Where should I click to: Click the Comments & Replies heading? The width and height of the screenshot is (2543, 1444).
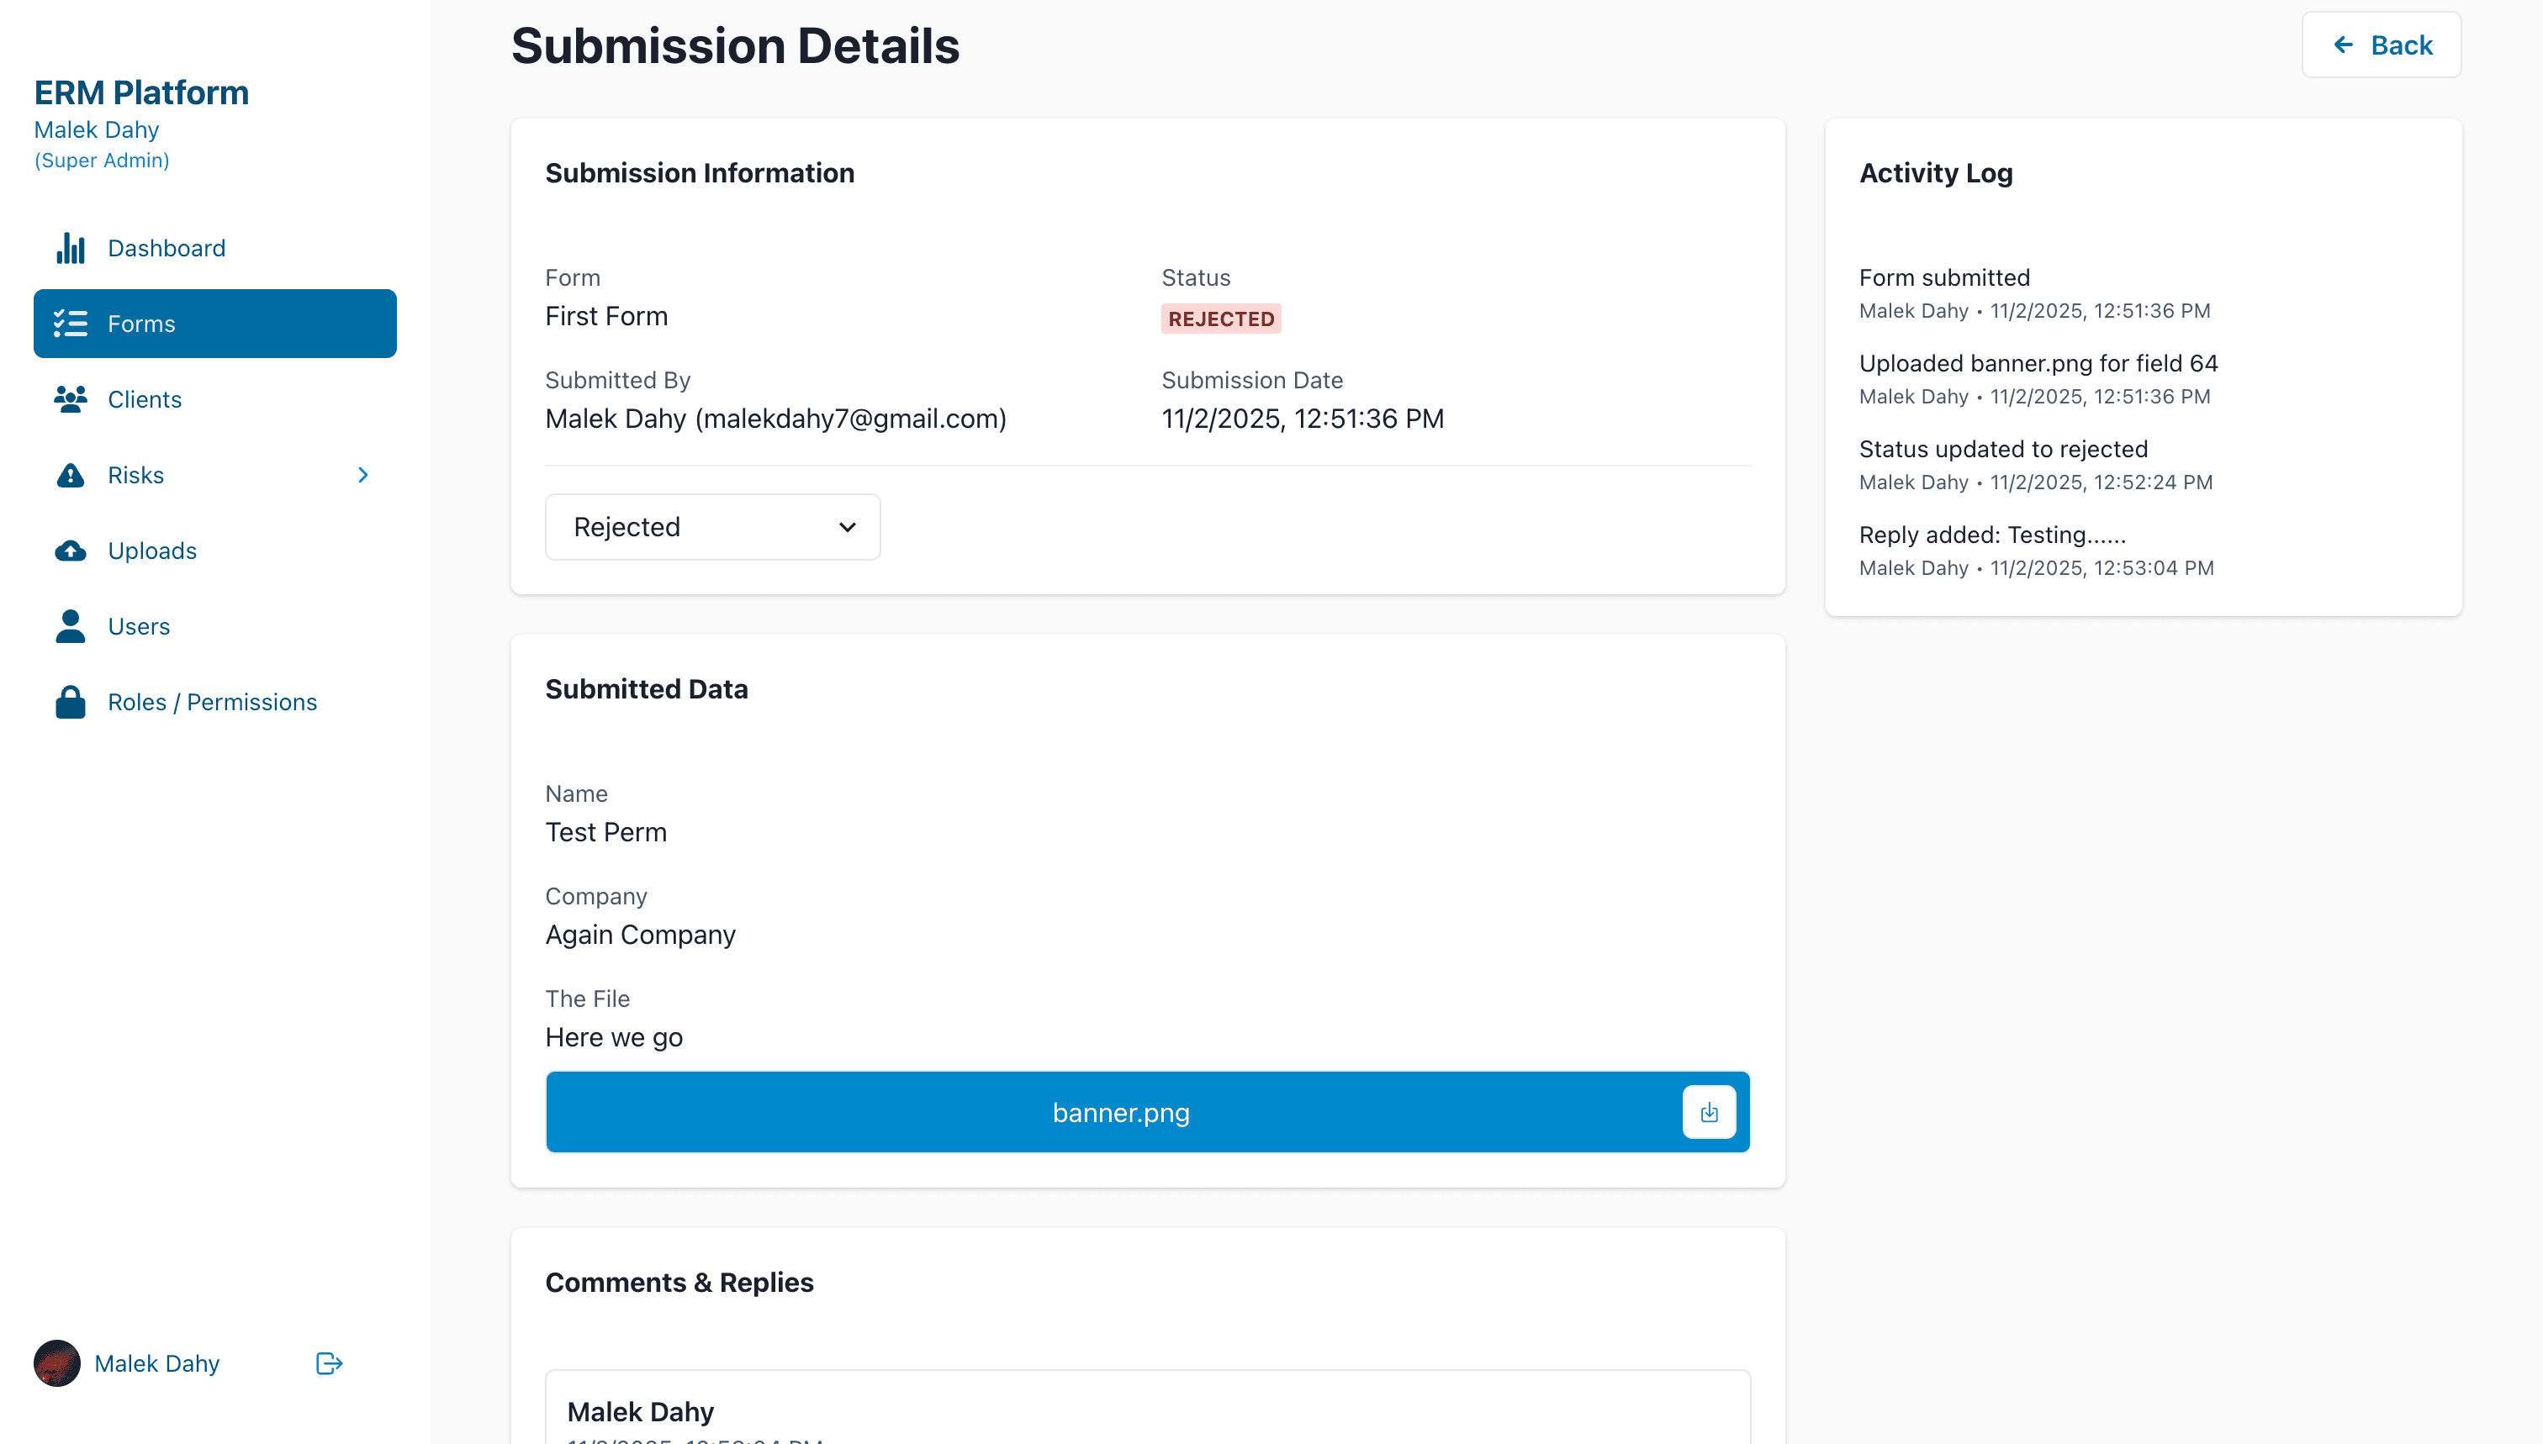679,1283
